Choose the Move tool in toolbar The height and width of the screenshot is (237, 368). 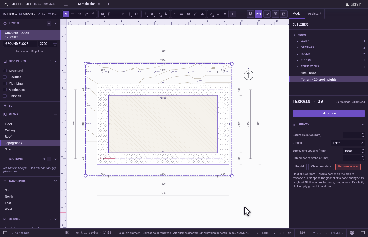73,14
